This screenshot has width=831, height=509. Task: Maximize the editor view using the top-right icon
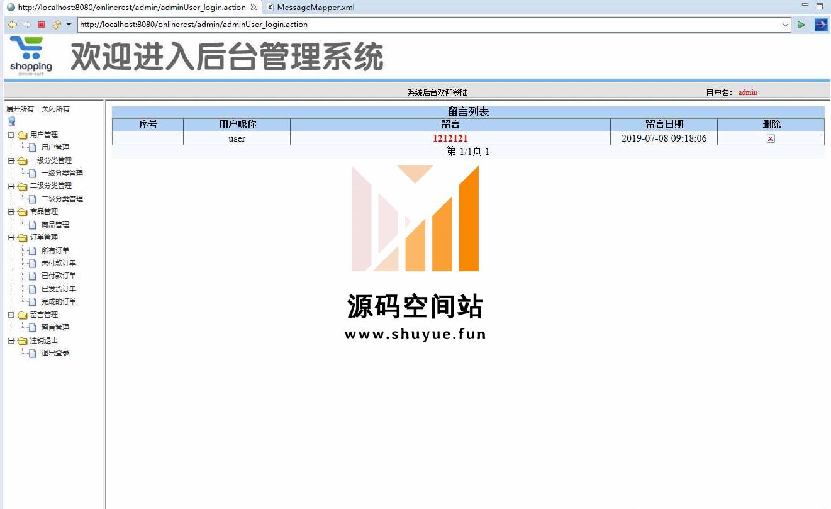point(820,6)
